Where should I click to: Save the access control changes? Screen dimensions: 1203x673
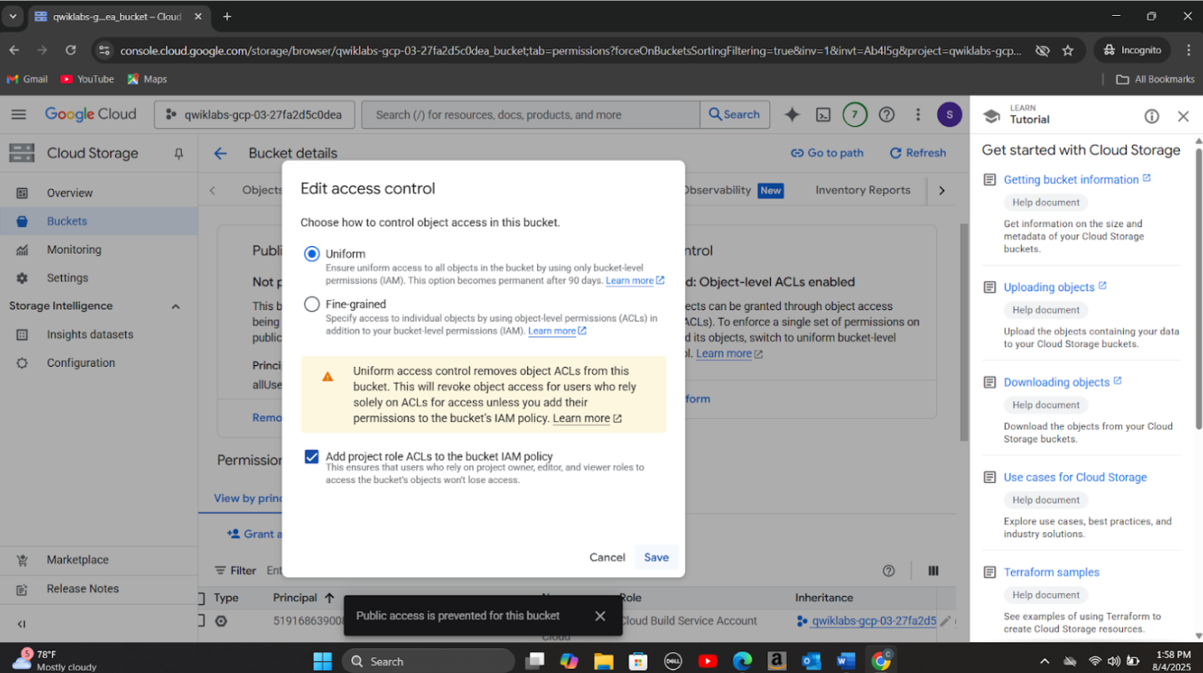coord(656,557)
